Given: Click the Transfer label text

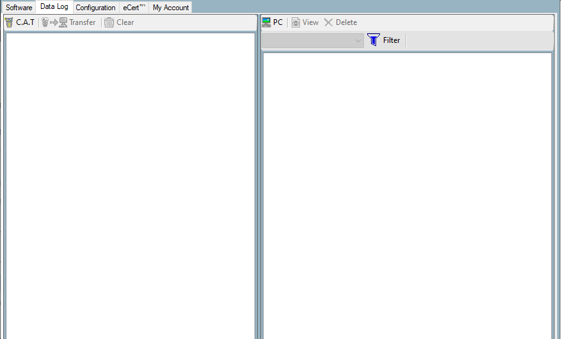Looking at the screenshot, I should pos(83,22).
